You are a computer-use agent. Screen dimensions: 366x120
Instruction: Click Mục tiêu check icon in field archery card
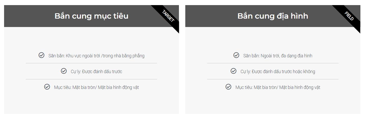(x=228, y=87)
